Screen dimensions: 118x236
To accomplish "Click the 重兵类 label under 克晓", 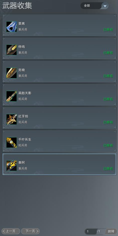I will (x=23, y=76).
